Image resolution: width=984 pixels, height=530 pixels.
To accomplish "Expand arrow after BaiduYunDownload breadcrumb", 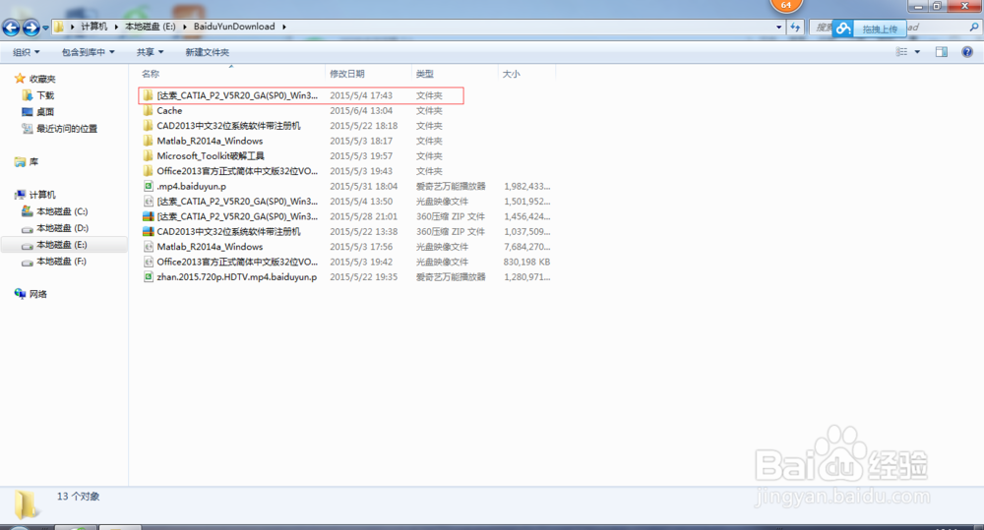I will pyautogui.click(x=284, y=27).
